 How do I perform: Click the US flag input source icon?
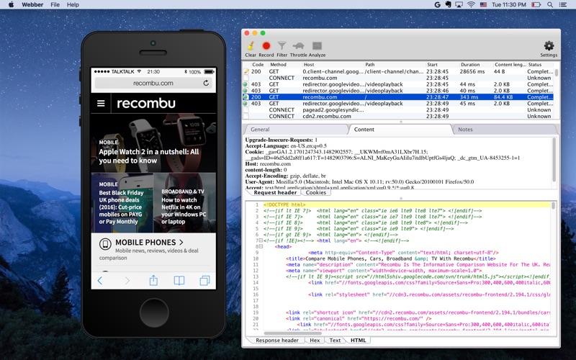(x=483, y=4)
